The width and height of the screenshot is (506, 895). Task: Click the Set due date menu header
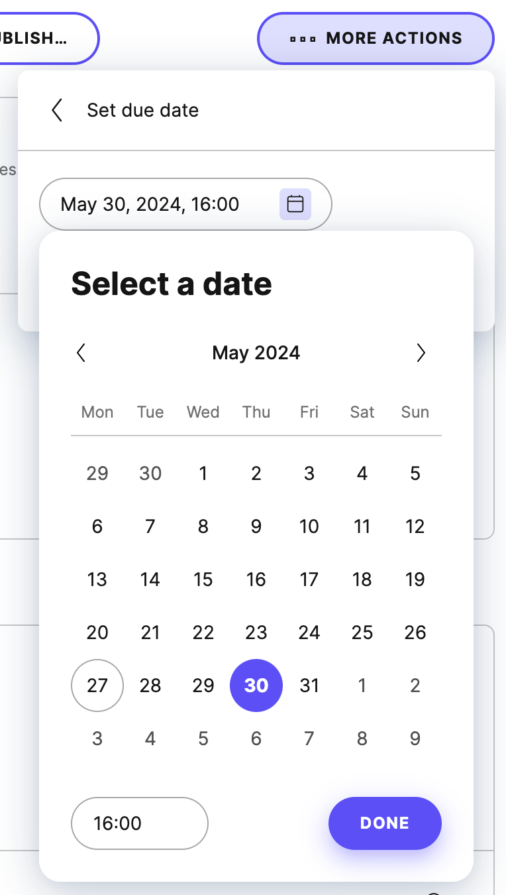[x=142, y=110]
